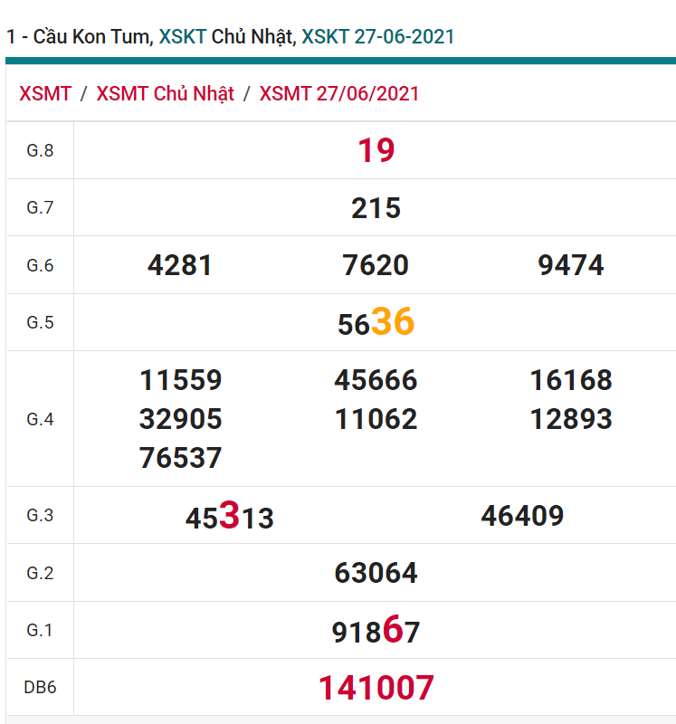This screenshot has height=724, width=676.
Task: Select the G.1 result 91867
Action: tap(376, 631)
